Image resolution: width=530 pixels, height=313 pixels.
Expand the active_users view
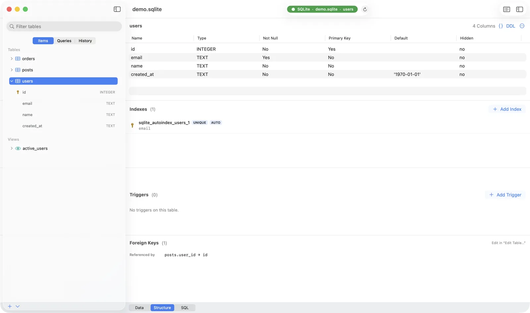12,148
